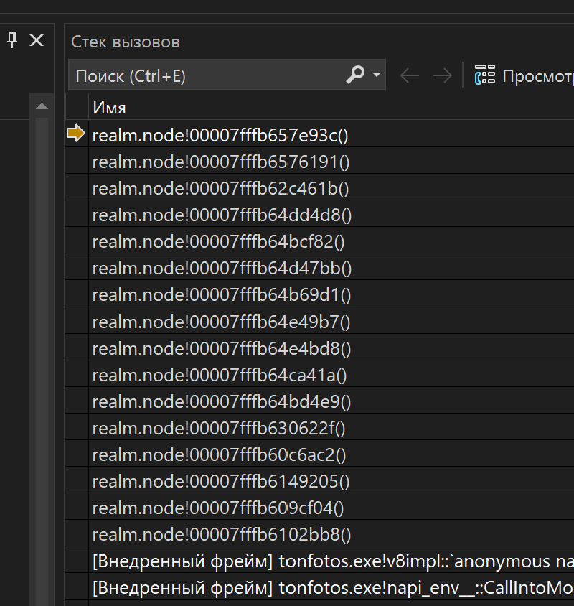Click the search magnifier icon

(x=355, y=75)
